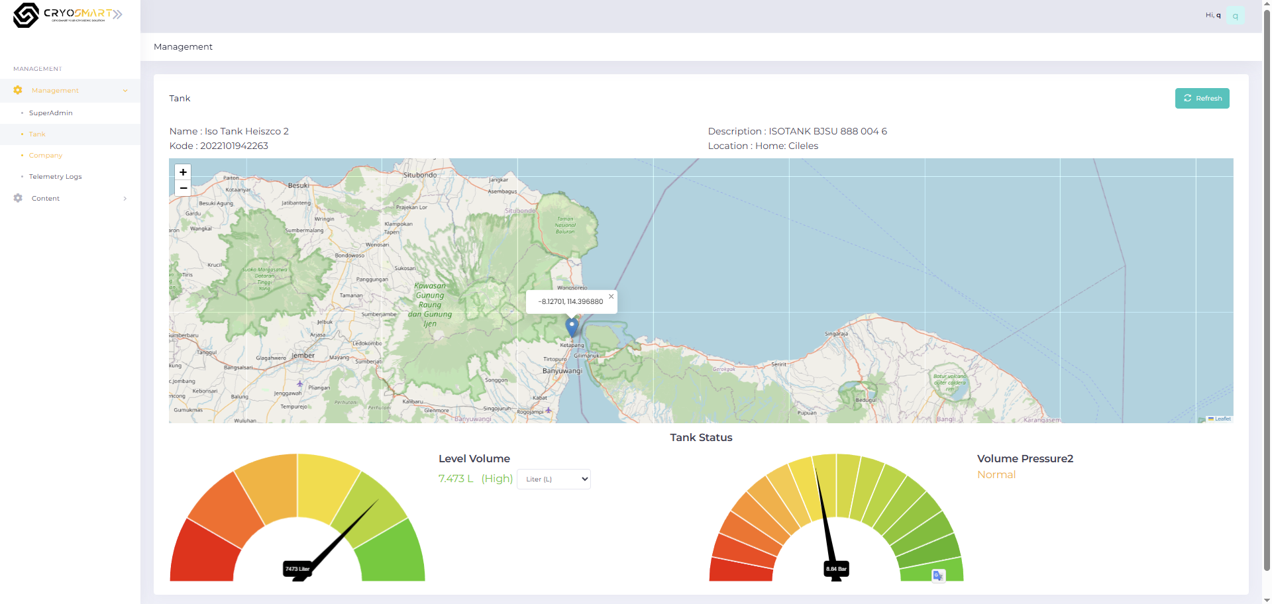Go to the Company page

pos(46,156)
